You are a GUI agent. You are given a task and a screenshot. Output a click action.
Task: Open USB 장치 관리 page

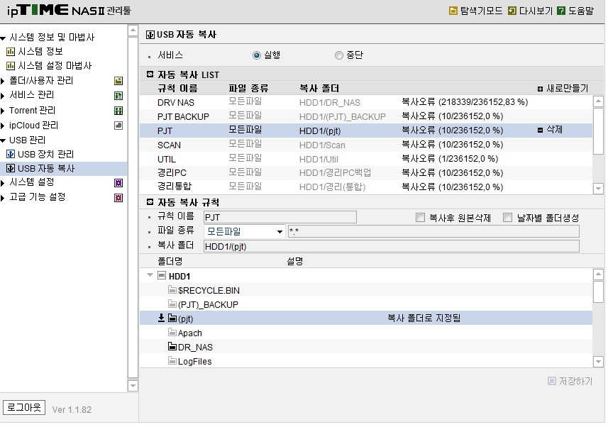click(x=45, y=155)
